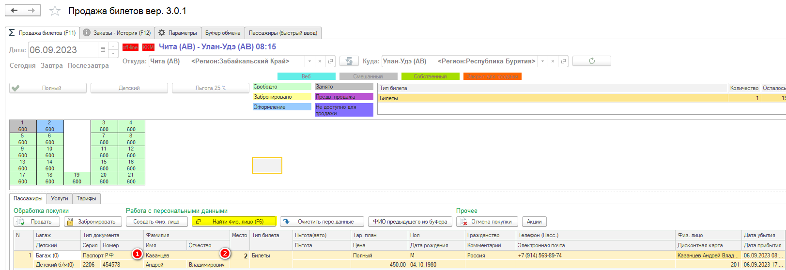Click the refresh button next to destination
The image size is (786, 270).
click(x=591, y=61)
